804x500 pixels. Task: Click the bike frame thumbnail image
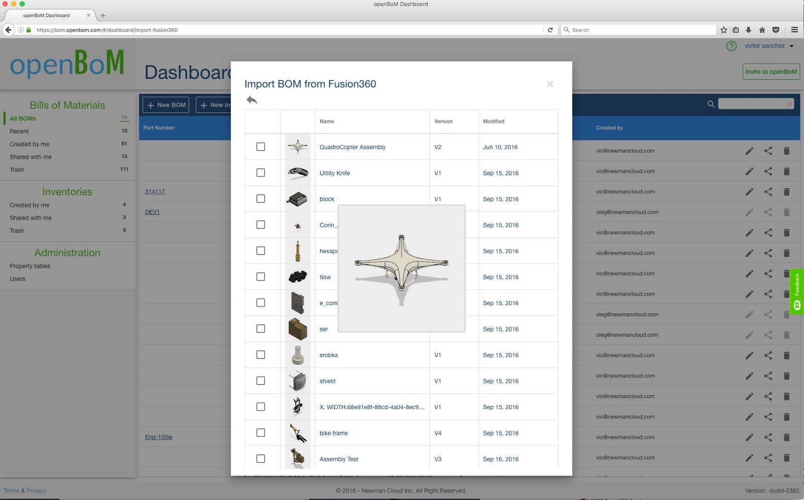pyautogui.click(x=297, y=433)
